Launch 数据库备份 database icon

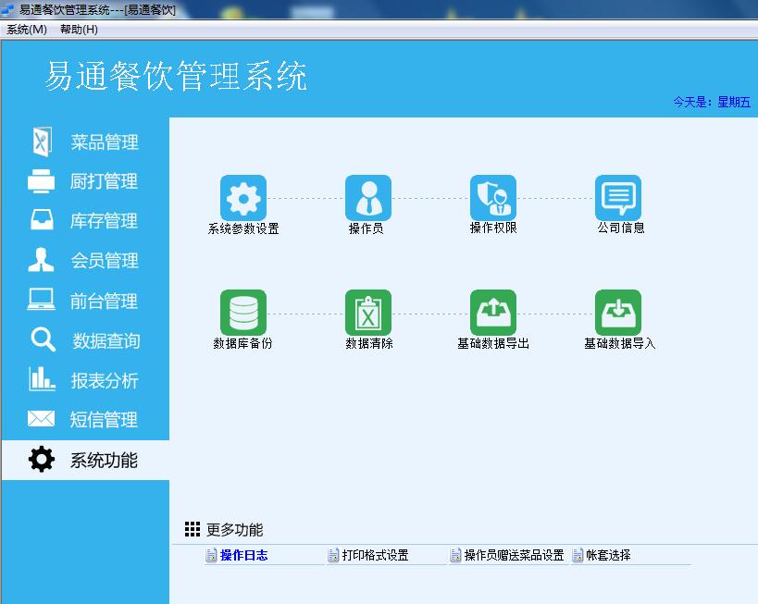click(x=243, y=312)
